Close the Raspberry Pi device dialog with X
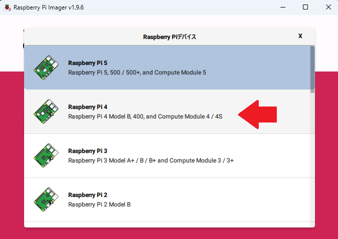This screenshot has height=239, width=338. (300, 36)
